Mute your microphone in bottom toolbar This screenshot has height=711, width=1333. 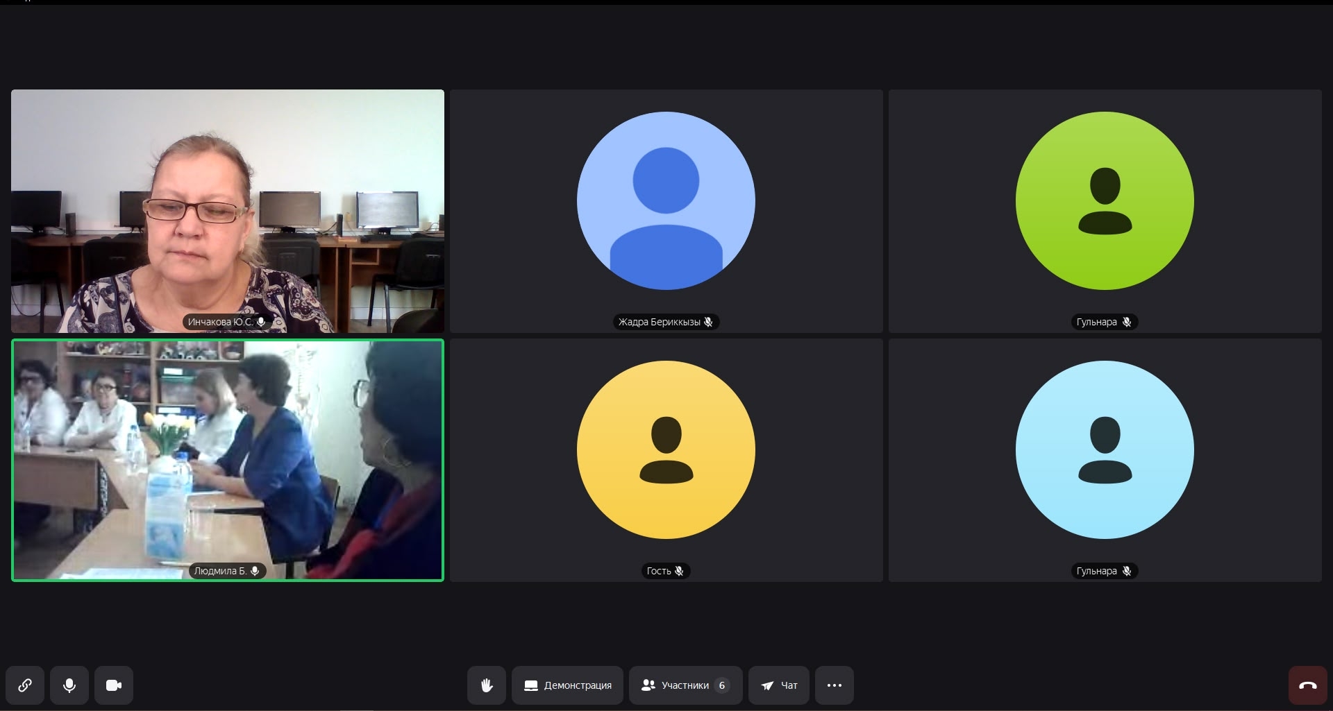69,685
